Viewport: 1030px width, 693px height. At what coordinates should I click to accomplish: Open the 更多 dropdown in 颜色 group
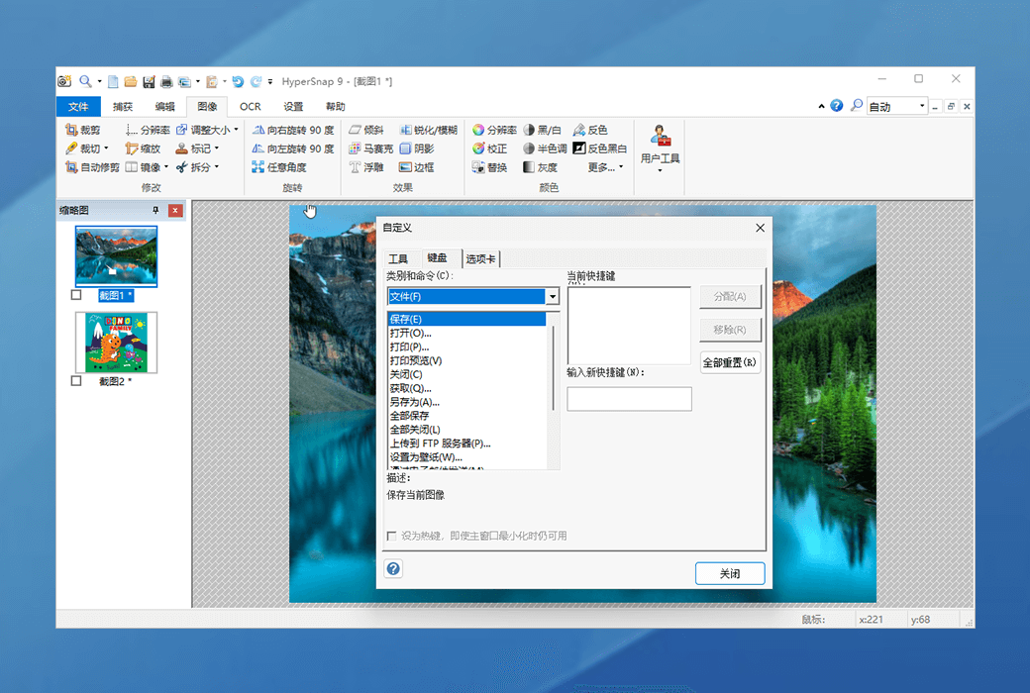click(605, 167)
